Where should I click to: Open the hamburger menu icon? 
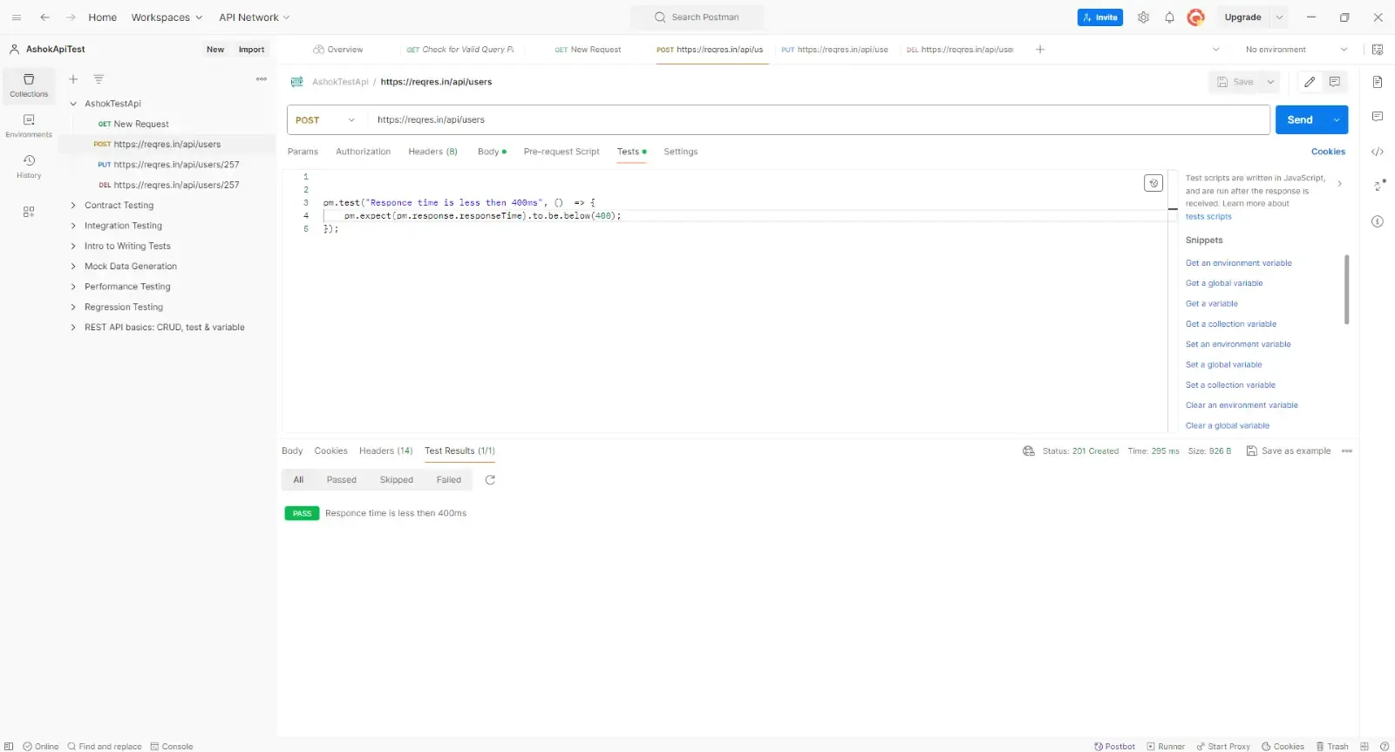[x=17, y=17]
